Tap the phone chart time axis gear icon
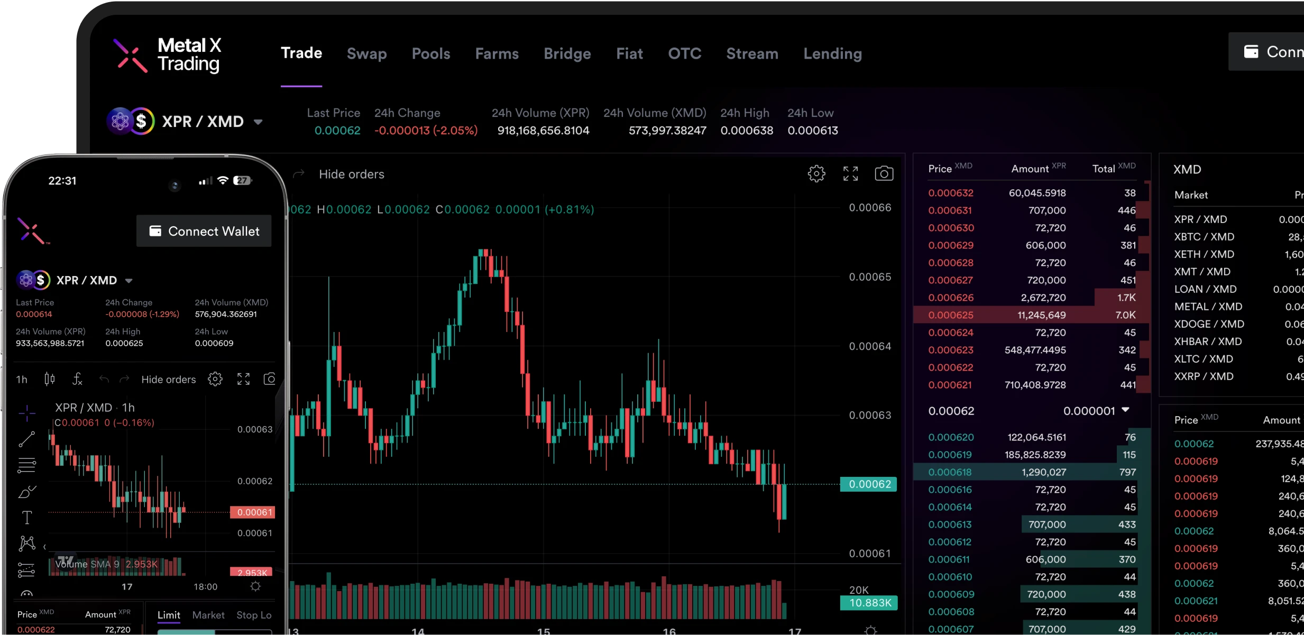 (255, 586)
